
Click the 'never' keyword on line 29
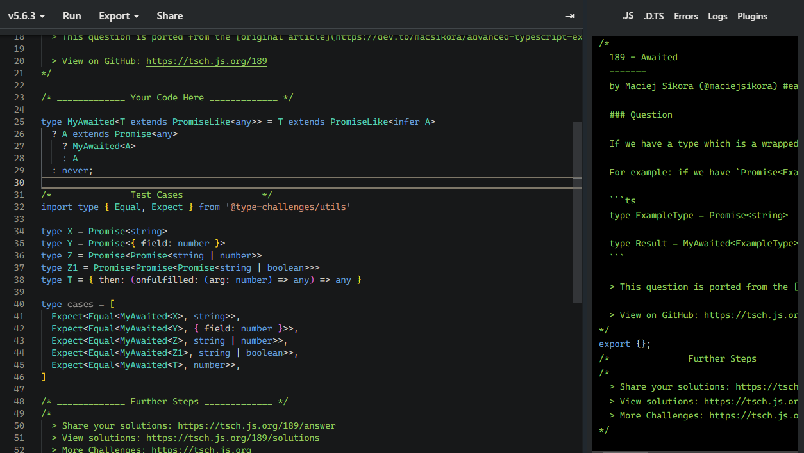(75, 171)
